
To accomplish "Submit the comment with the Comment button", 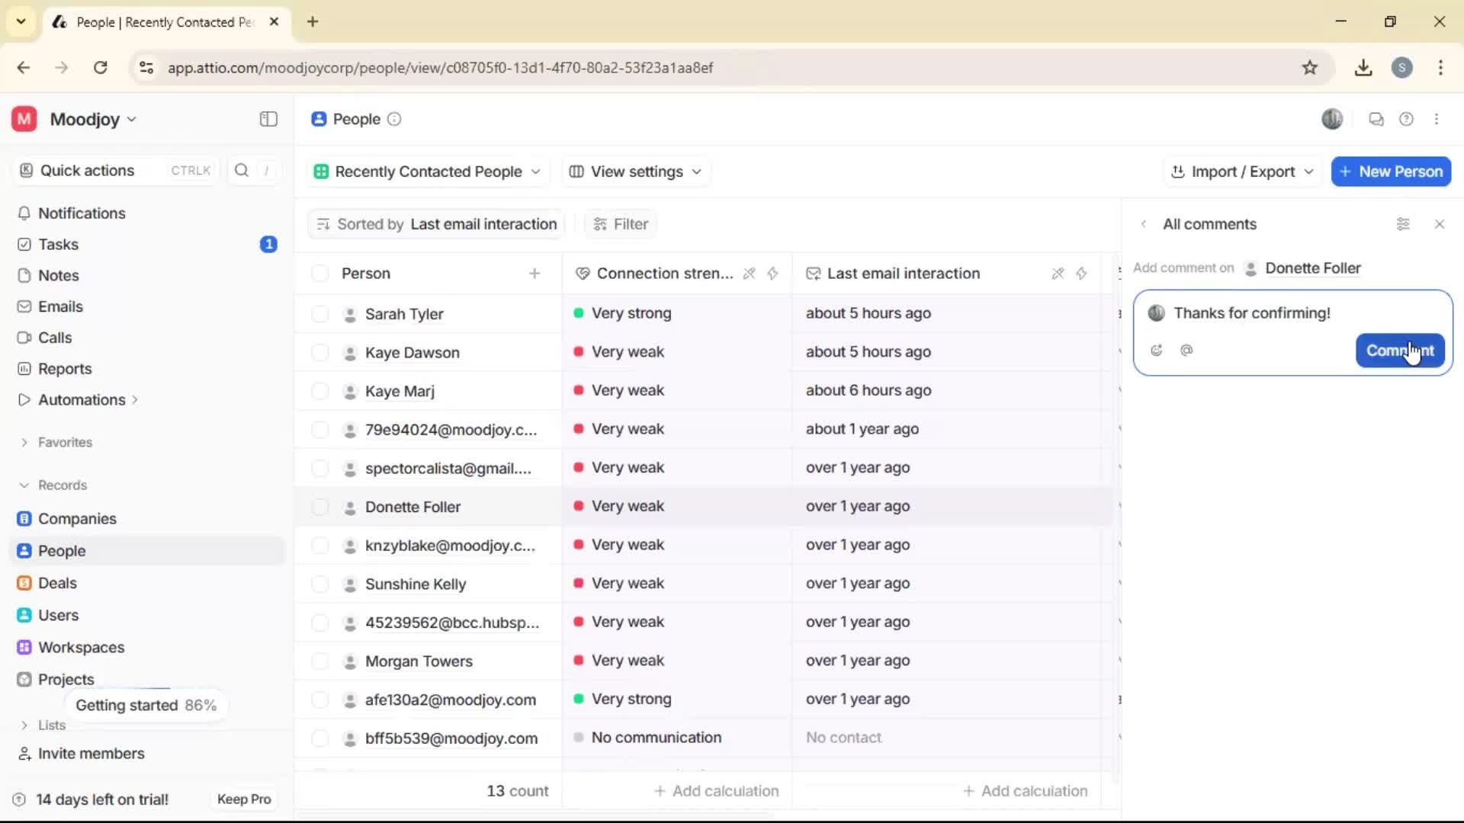I will click(1399, 351).
